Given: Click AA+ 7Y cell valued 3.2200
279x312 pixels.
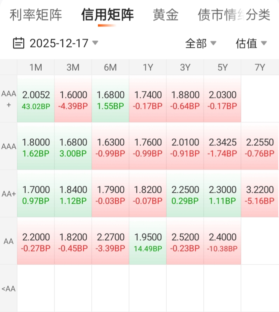Looking at the screenshot, I should (x=260, y=194).
